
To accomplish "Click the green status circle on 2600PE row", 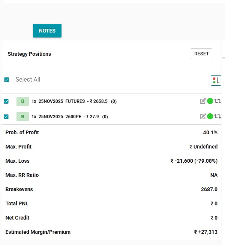I will 210,116.
